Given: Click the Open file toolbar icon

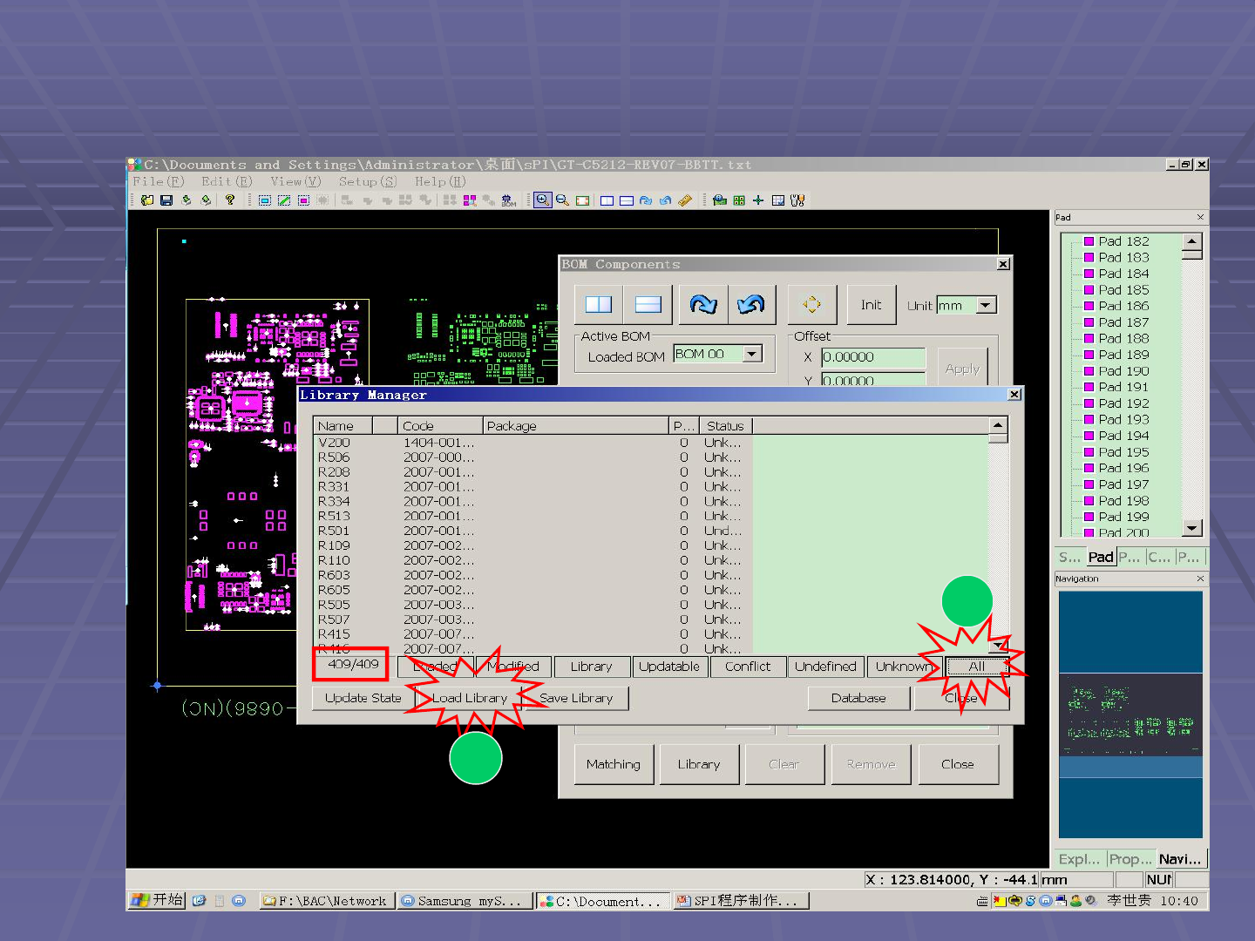Looking at the screenshot, I should click(x=147, y=200).
